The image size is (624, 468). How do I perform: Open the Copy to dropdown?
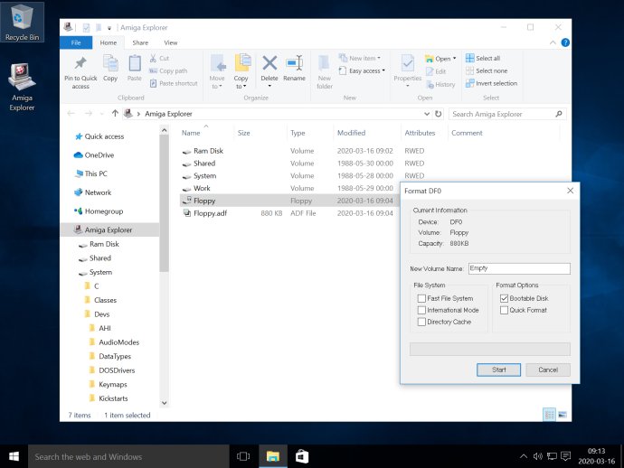(x=241, y=71)
